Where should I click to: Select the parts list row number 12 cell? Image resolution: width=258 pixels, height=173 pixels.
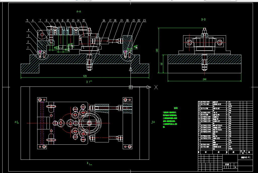tap(199, 125)
